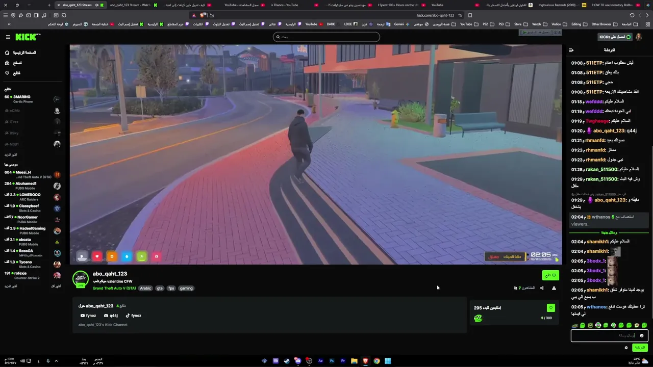The image size is (653, 367).
Task: Open the Classybeef channel in the sidebar
Action: click(x=32, y=208)
